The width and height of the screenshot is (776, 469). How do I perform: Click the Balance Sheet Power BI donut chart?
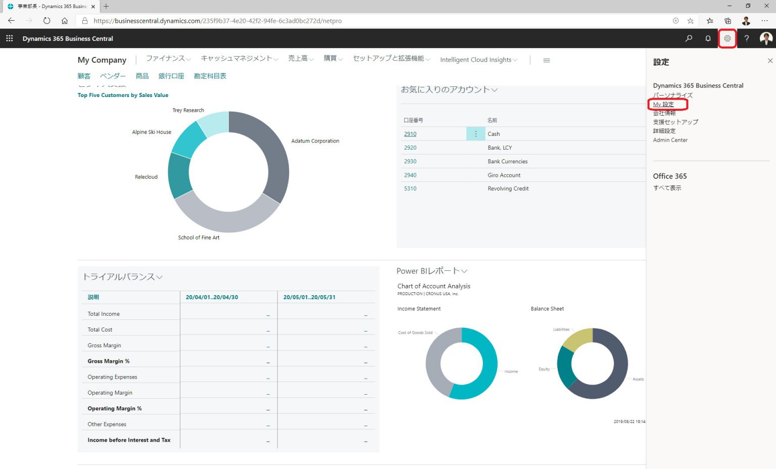[593, 363]
